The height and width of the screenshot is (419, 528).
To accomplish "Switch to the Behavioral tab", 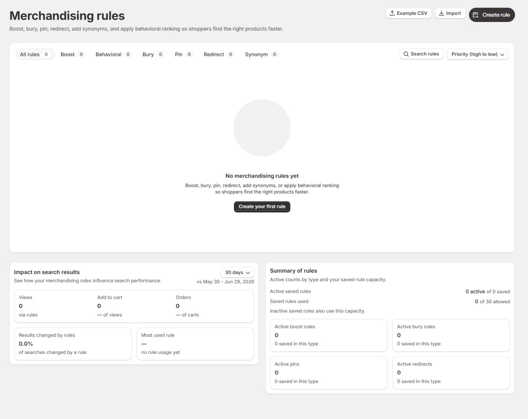I will point(113,55).
